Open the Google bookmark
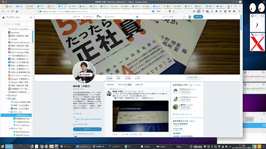266x149 pixels. click(13, 39)
